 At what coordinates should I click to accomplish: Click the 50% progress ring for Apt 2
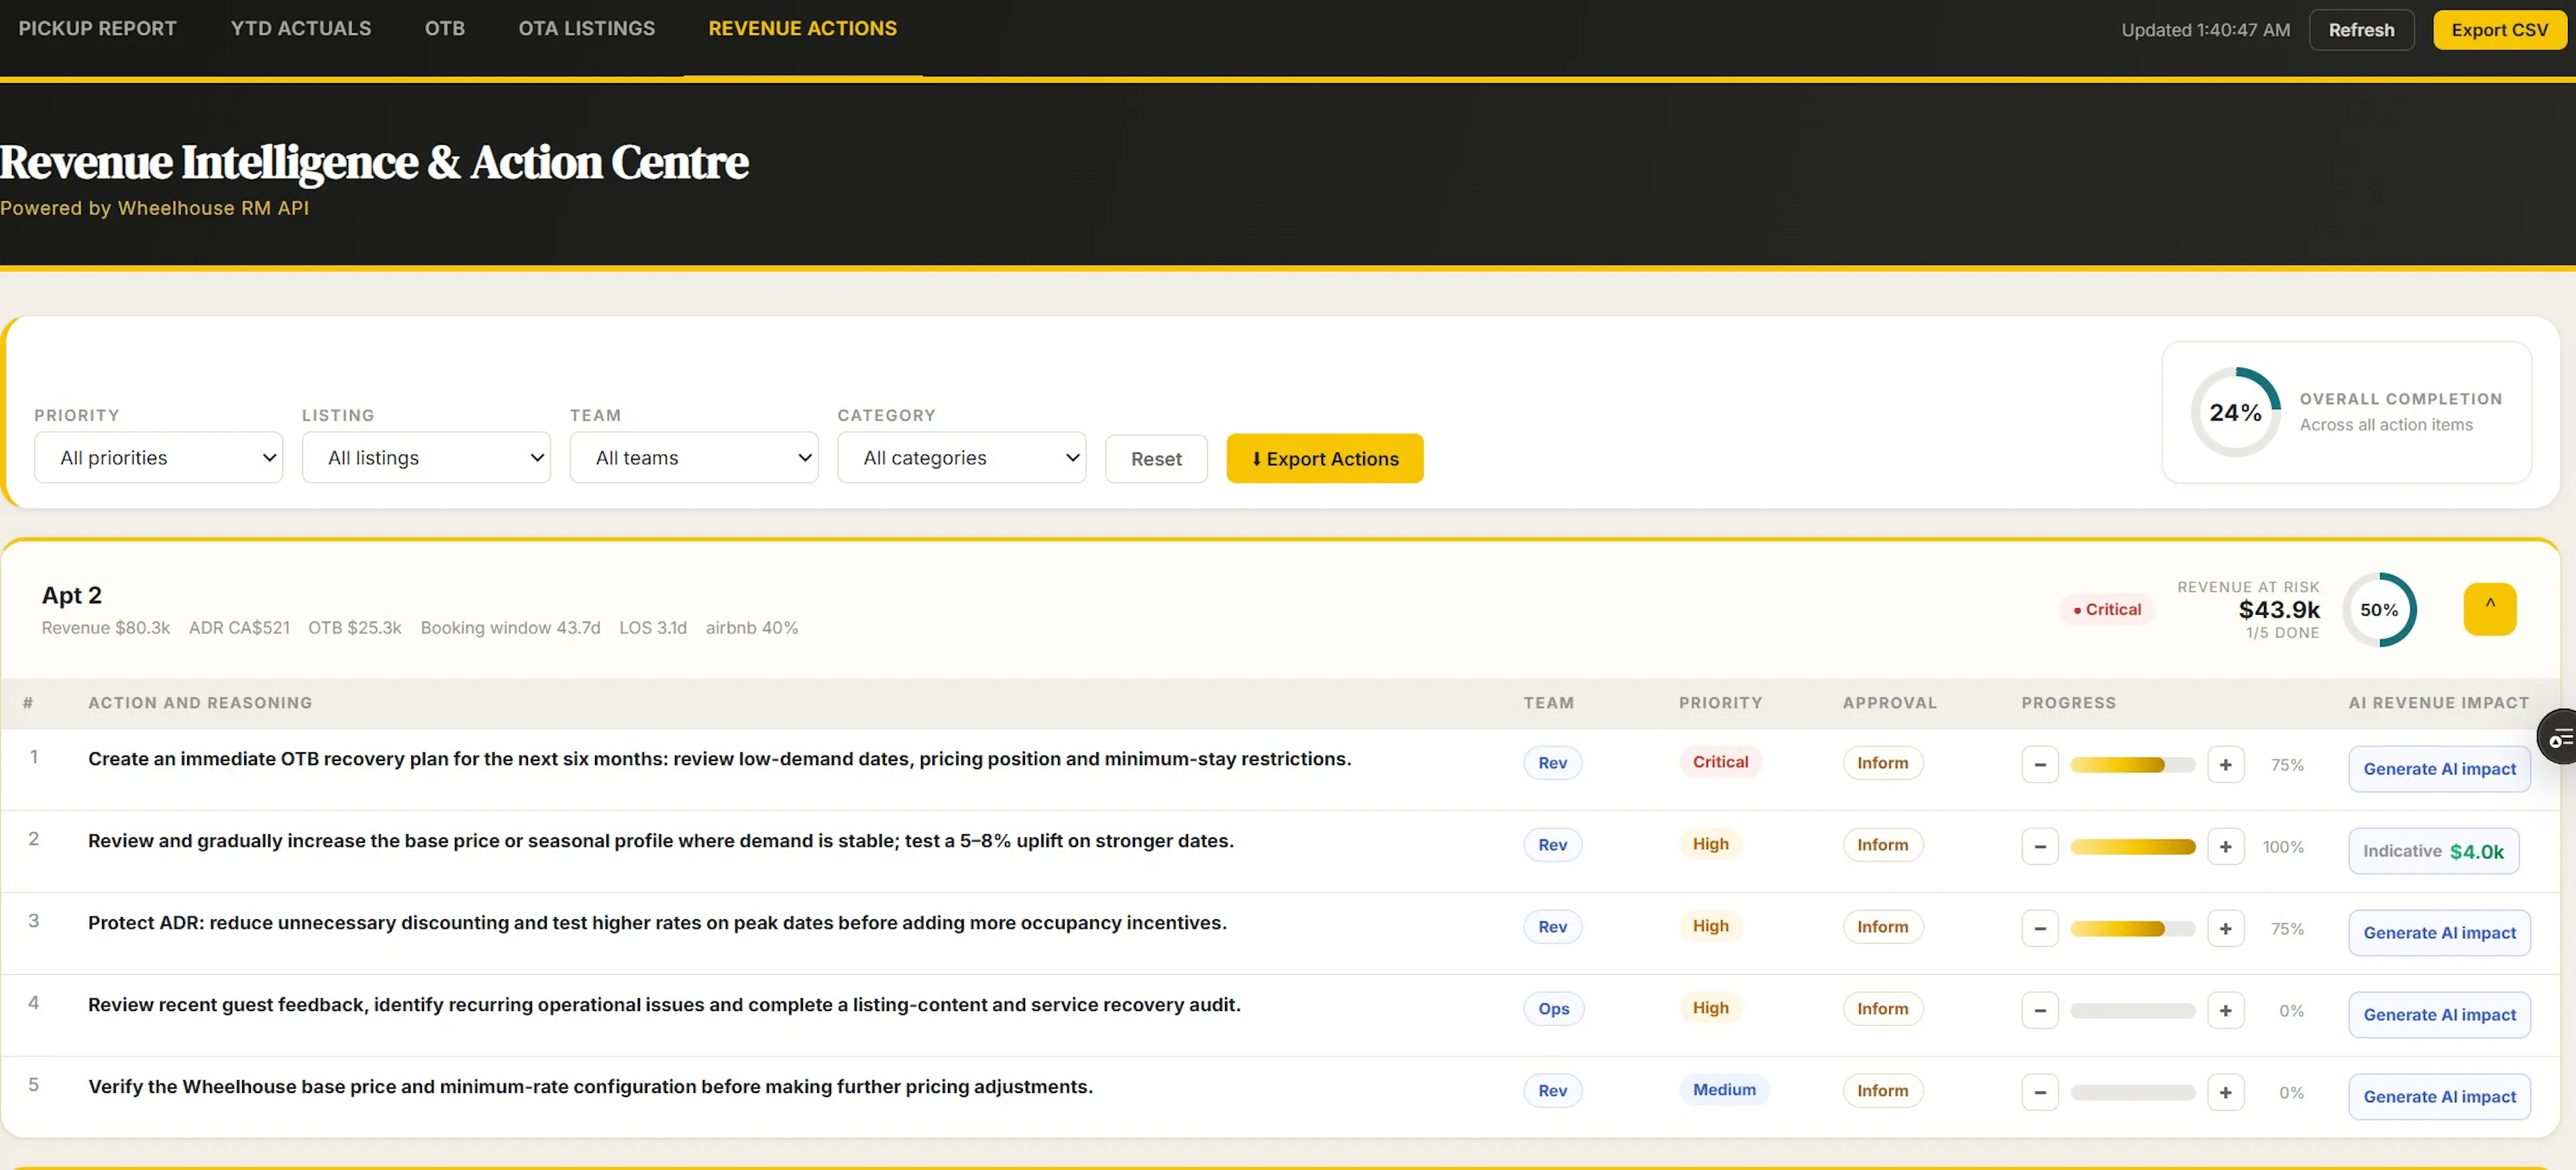pos(2379,609)
